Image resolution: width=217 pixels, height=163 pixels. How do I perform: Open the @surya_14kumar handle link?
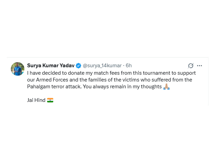tap(102, 66)
